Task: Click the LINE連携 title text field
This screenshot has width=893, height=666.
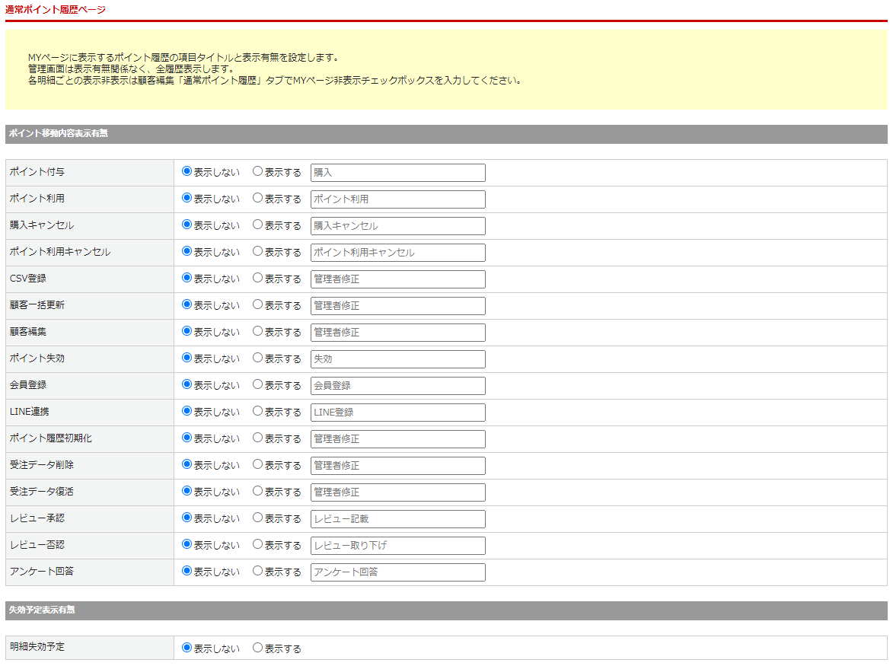Action: pyautogui.click(x=397, y=413)
